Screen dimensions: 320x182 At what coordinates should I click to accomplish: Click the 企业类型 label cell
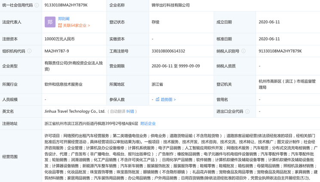pos(21,66)
